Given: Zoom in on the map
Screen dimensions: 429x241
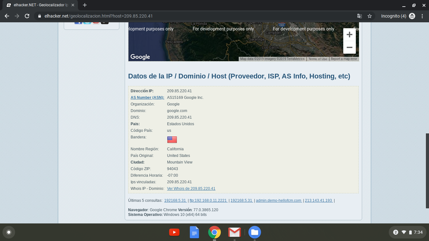Looking at the screenshot, I should pos(350,35).
